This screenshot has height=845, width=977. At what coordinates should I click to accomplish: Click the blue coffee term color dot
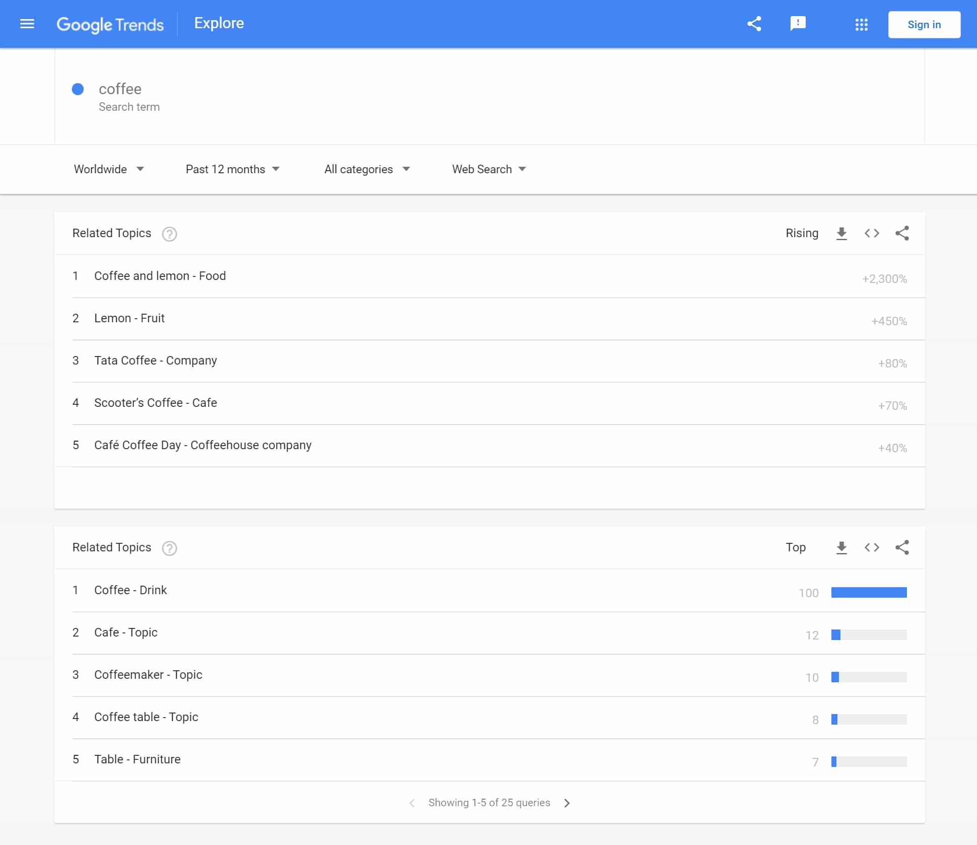coord(78,89)
